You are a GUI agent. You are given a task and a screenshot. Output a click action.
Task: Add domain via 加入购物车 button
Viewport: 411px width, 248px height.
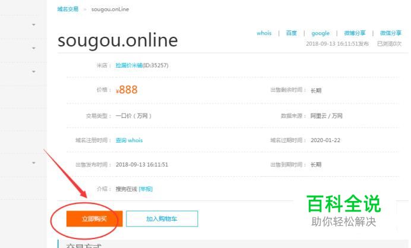tap(162, 219)
